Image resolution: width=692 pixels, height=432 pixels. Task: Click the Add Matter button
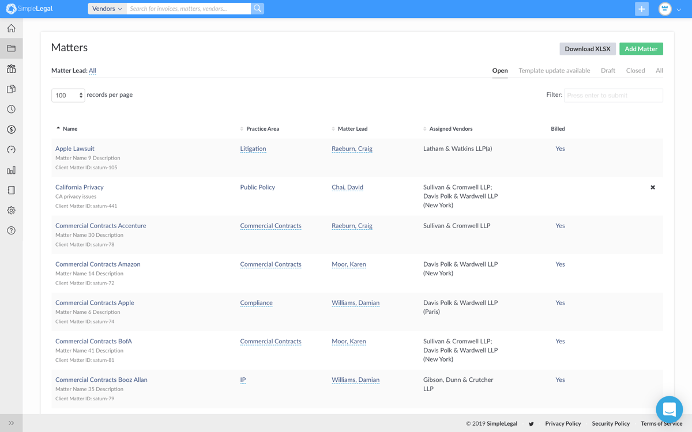tap(641, 49)
